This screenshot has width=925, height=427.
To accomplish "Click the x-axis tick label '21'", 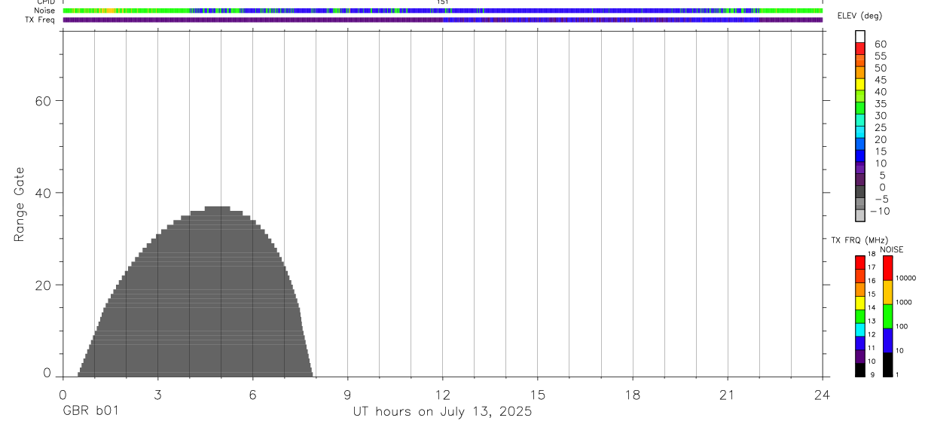I will pyautogui.click(x=728, y=395).
